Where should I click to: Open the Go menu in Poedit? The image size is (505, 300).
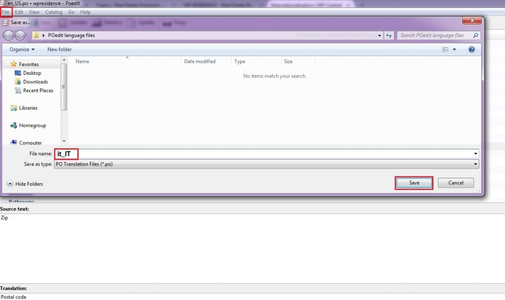click(71, 12)
